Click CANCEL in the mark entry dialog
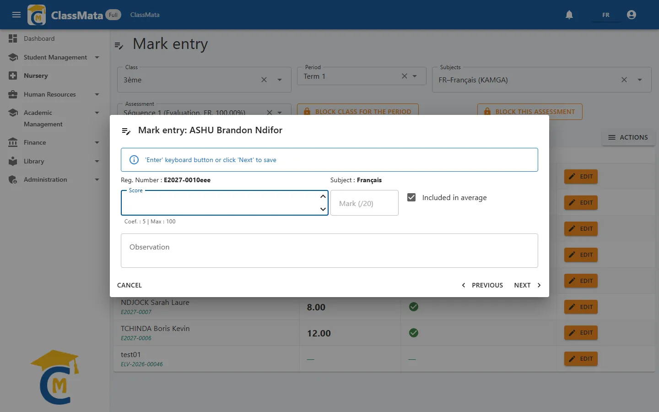 tap(130, 285)
